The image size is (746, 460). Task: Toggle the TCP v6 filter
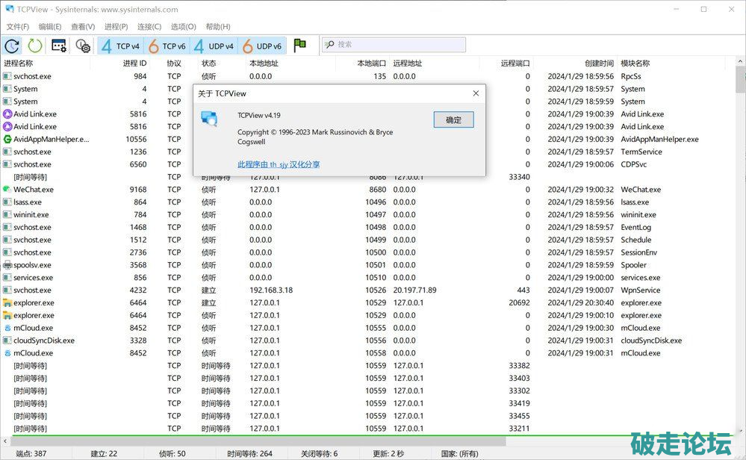[167, 46]
